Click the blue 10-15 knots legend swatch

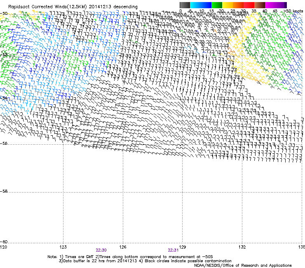[x=206, y=5]
